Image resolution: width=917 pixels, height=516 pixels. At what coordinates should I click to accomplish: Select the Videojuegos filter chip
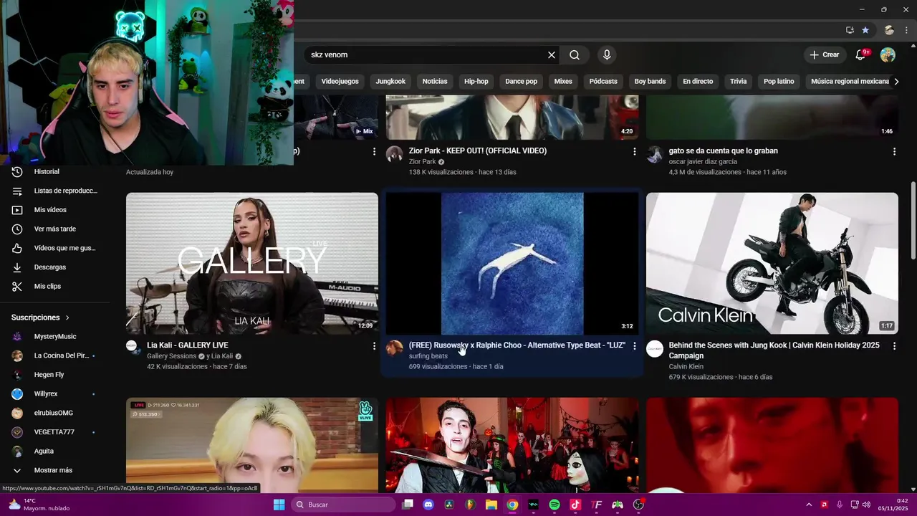[x=340, y=81]
